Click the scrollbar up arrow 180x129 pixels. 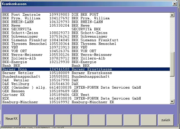pos(172,15)
